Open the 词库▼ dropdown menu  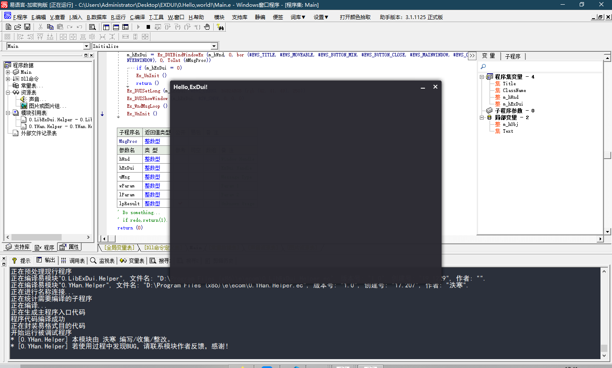click(298, 17)
